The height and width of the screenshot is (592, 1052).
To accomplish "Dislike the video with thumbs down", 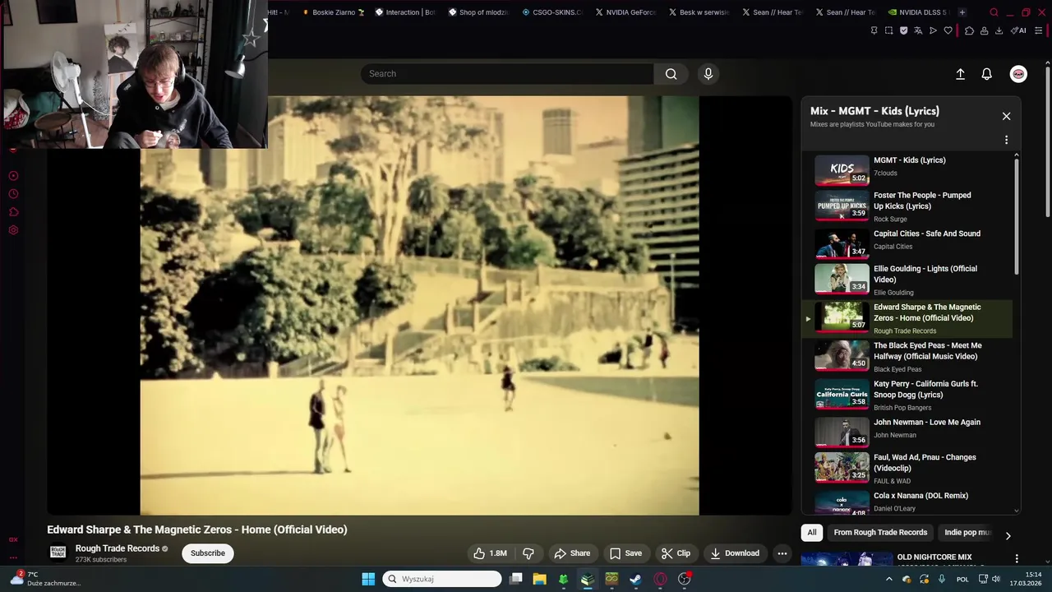I will [528, 553].
